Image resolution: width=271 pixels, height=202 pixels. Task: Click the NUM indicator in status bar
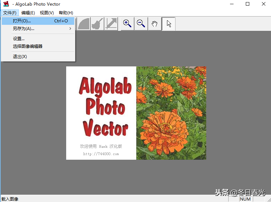pyautogui.click(x=245, y=199)
